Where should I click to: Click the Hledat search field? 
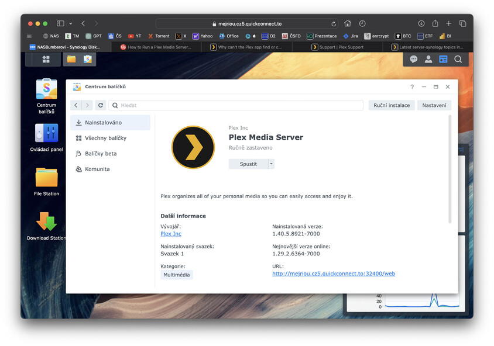(236, 105)
